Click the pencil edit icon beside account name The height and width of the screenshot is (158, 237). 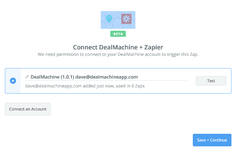(x=27, y=77)
